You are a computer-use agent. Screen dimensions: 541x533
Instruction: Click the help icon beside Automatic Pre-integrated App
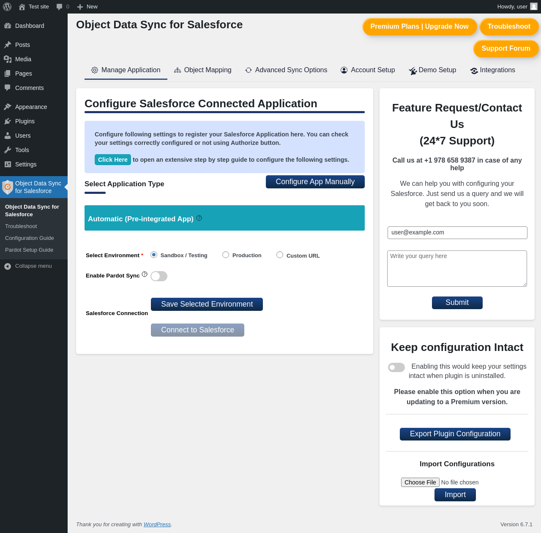pyautogui.click(x=199, y=218)
